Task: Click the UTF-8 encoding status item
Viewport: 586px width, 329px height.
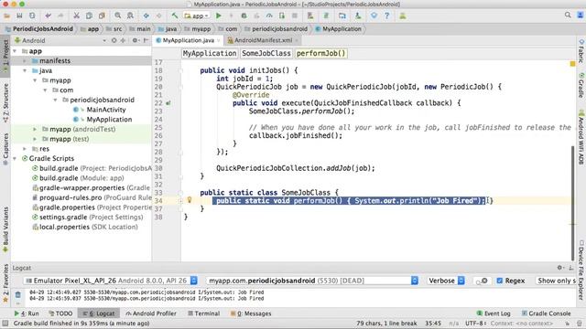Action: (x=475, y=323)
